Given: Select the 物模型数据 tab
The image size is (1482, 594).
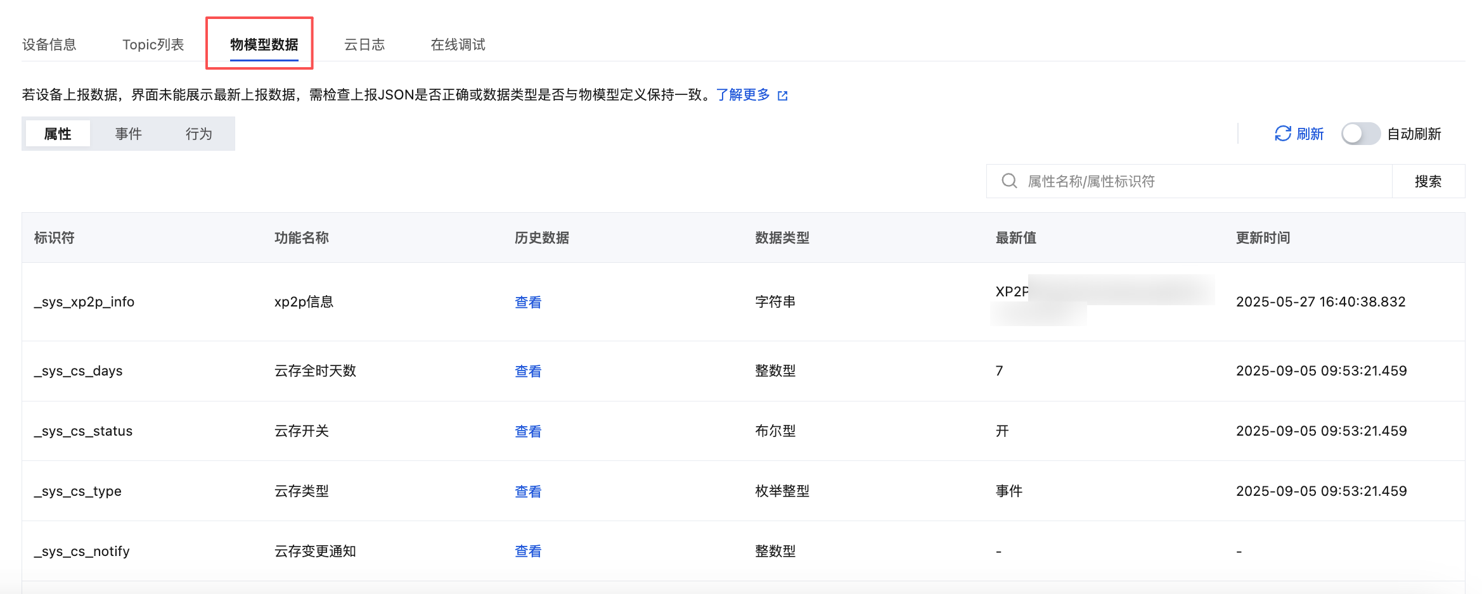Looking at the screenshot, I should pyautogui.click(x=264, y=44).
